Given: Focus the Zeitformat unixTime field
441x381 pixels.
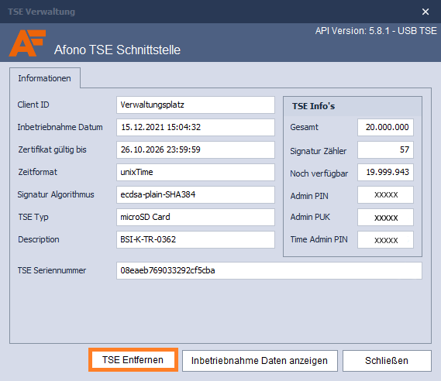Looking at the screenshot, I should [x=195, y=172].
